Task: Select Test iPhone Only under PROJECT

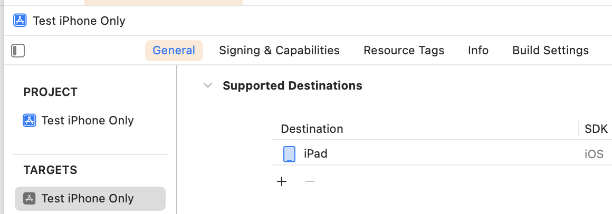Action: pos(87,120)
